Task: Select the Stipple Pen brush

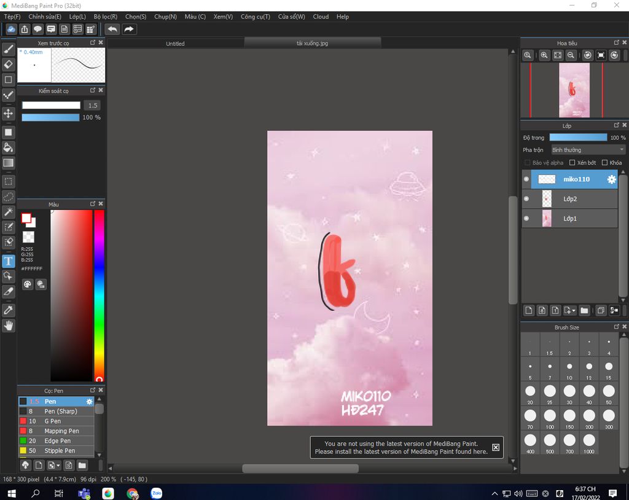Action: 56,451
